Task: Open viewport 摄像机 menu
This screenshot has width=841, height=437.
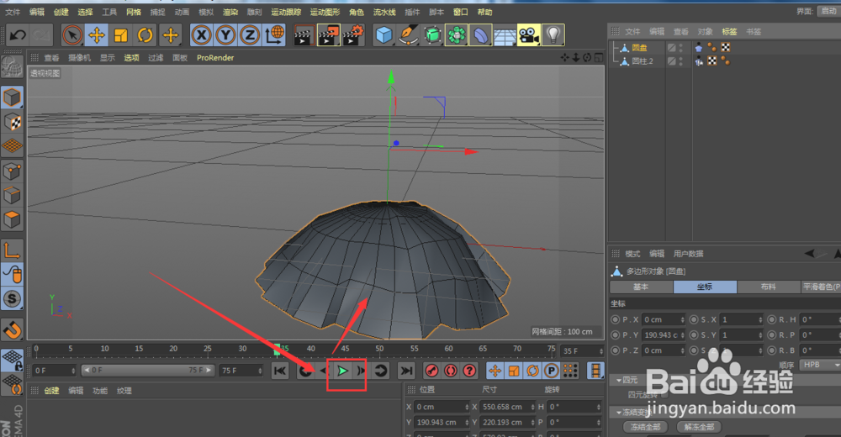Action: click(79, 57)
